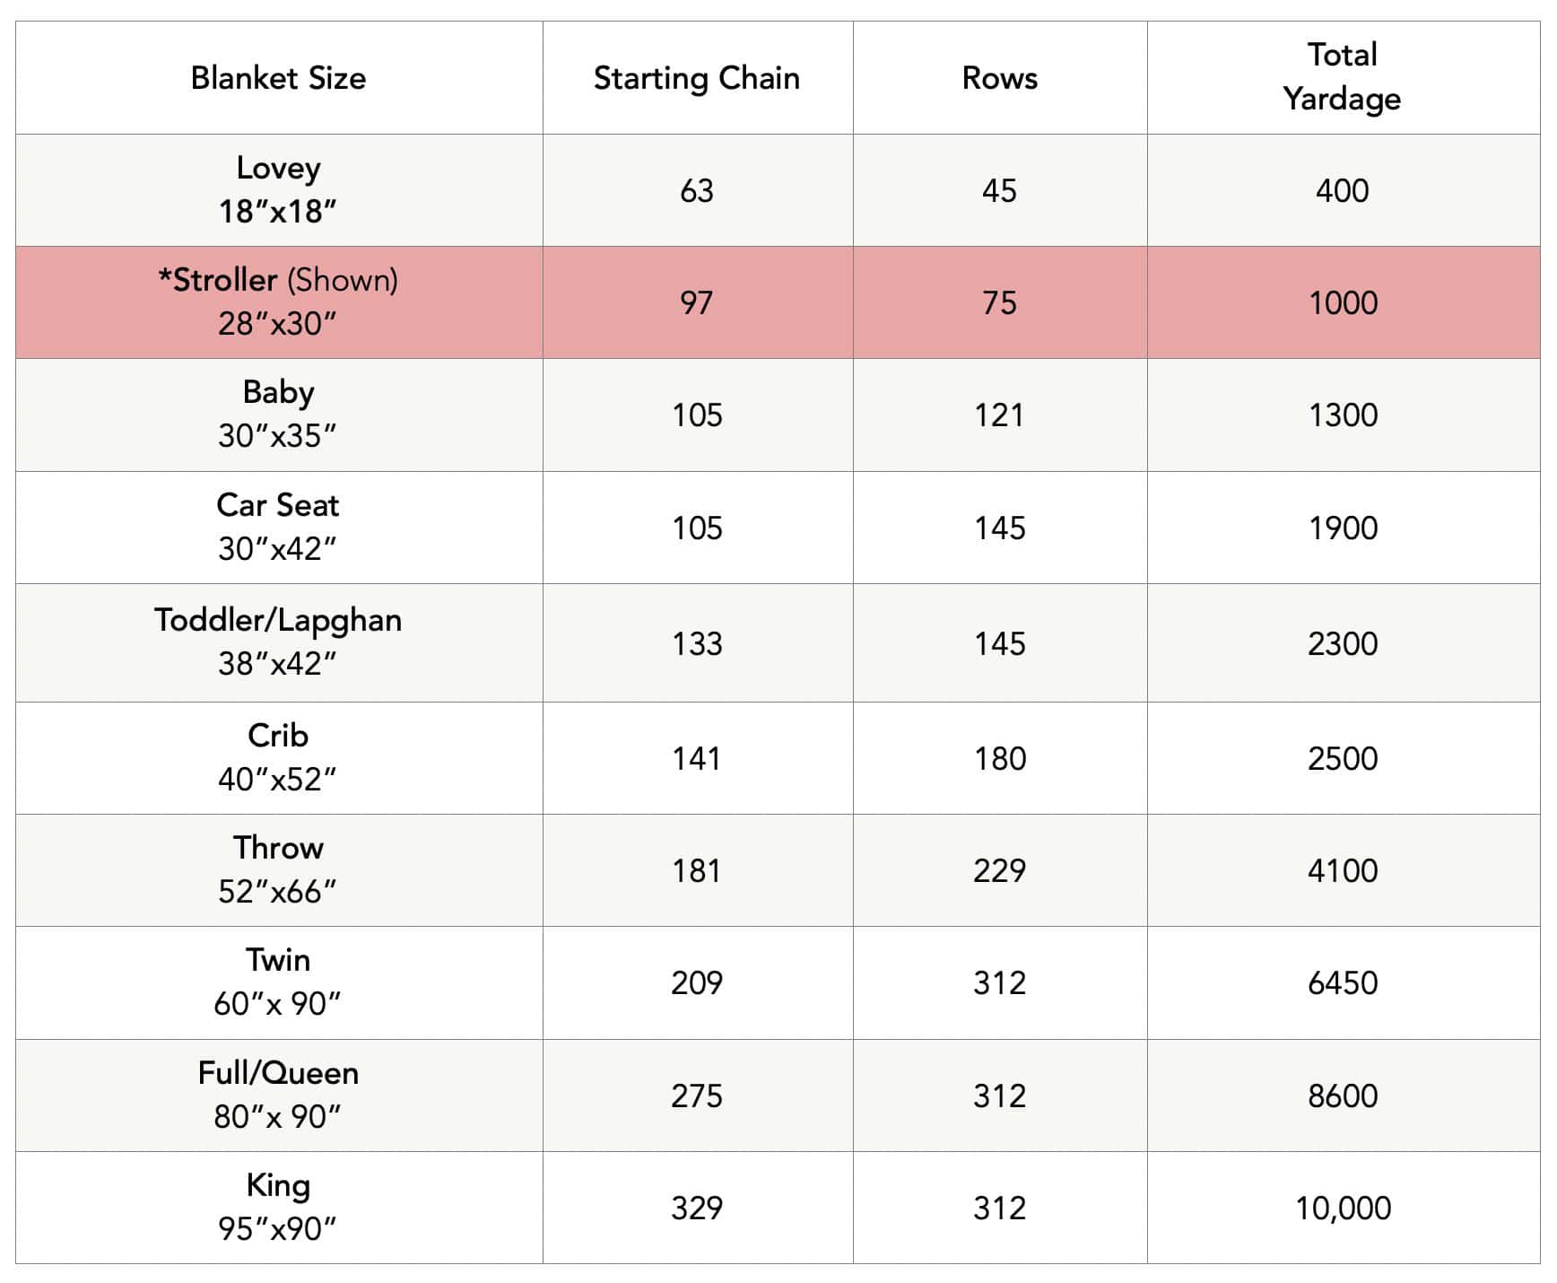The height and width of the screenshot is (1283, 1557).
Task: Select the King 95"x90" cell
Action: (279, 1208)
